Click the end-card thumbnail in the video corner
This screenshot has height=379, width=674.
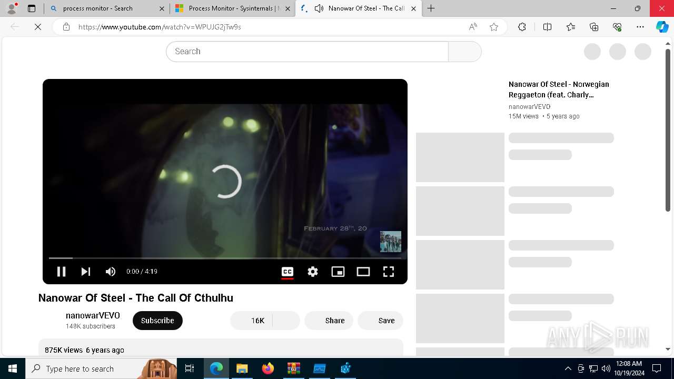click(x=391, y=242)
